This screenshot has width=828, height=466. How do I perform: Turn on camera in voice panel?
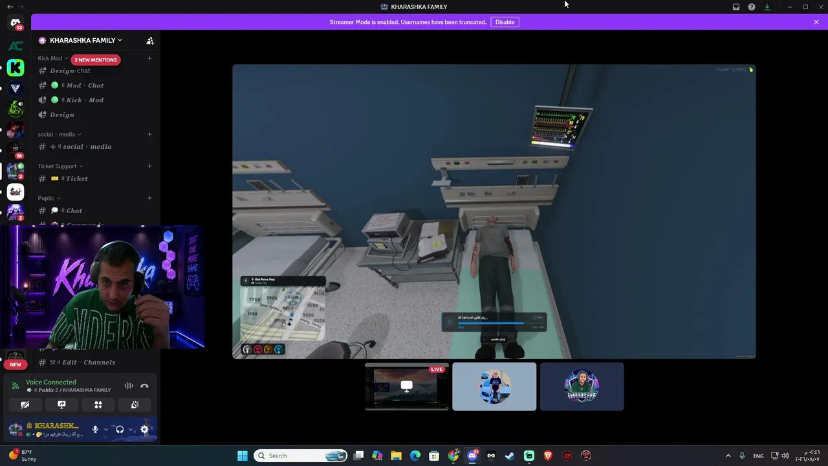pos(25,405)
